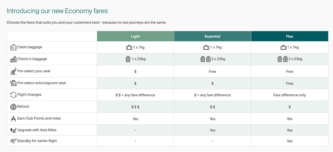This screenshot has width=333, height=152.
Task: Click the Upgrade with Asia Miles icon
Action: pyautogui.click(x=13, y=130)
